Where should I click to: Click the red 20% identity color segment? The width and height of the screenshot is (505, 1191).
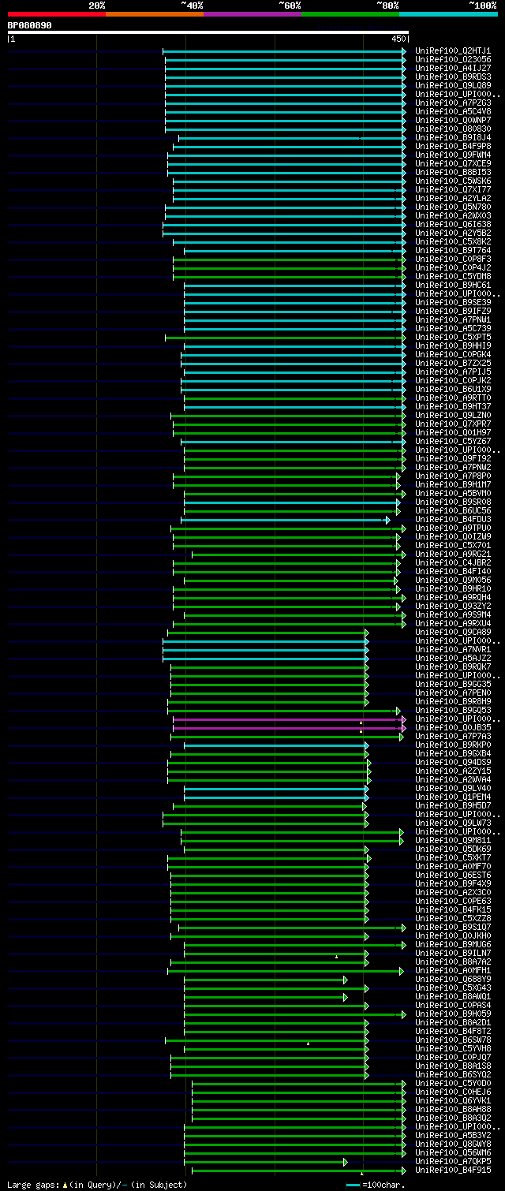[x=56, y=13]
